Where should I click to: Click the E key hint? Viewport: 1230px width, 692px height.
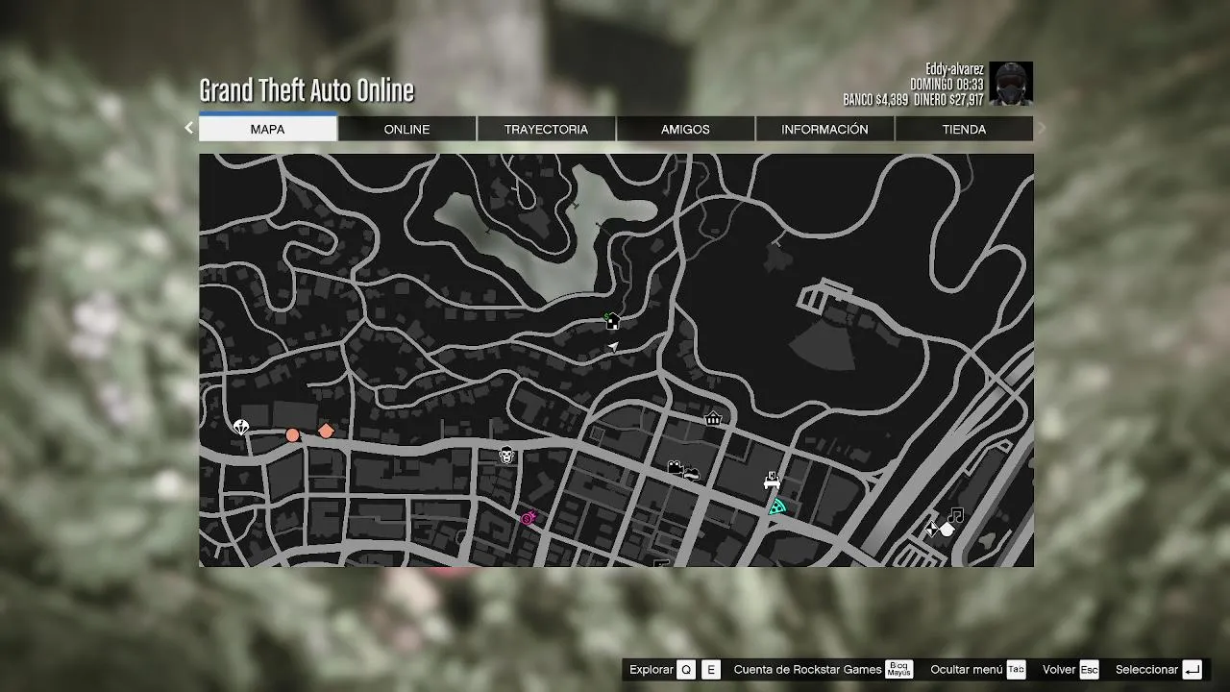711,670
